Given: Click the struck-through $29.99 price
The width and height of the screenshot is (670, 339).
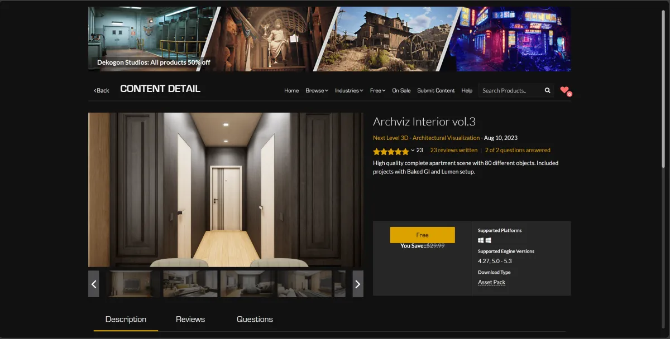Looking at the screenshot, I should pyautogui.click(x=435, y=245).
